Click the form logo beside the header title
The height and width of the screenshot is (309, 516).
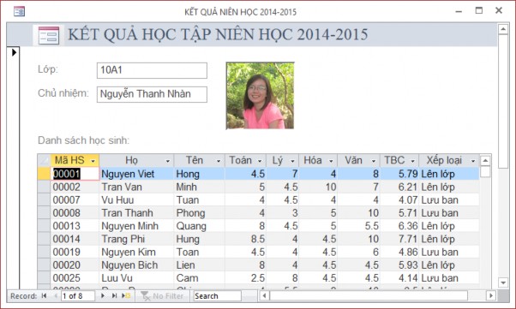pos(49,35)
